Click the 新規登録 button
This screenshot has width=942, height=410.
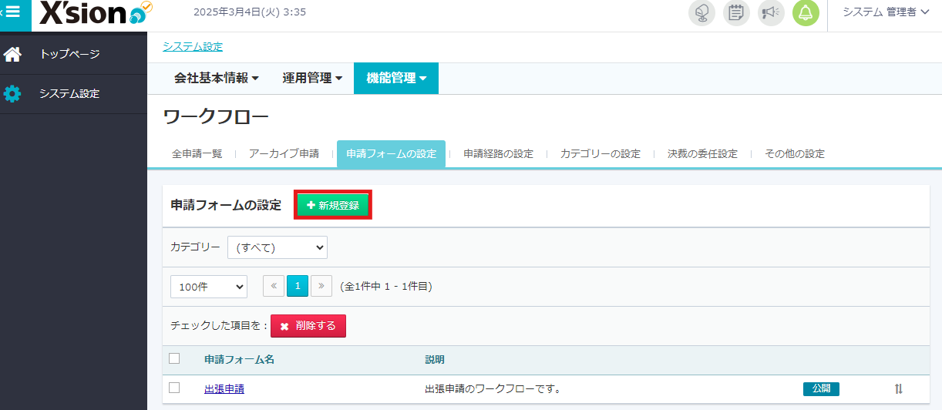coord(333,205)
